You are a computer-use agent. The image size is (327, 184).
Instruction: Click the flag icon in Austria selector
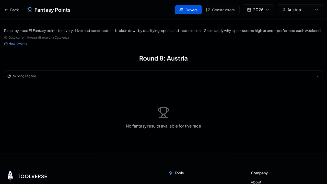tap(283, 10)
